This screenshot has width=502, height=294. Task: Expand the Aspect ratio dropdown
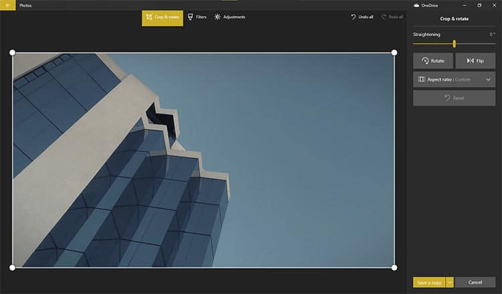(x=454, y=80)
